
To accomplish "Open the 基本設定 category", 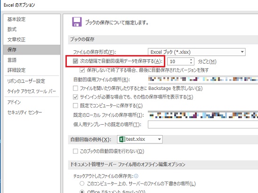I will [16, 19].
